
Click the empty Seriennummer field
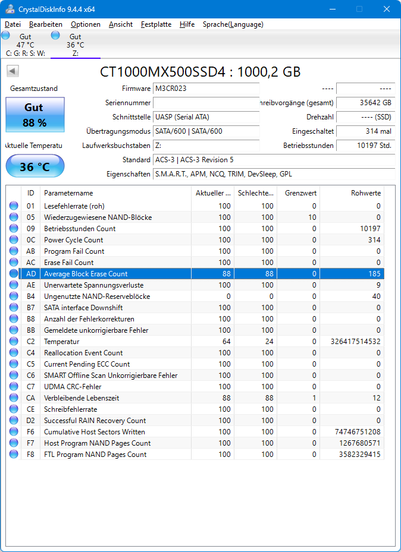(206, 103)
